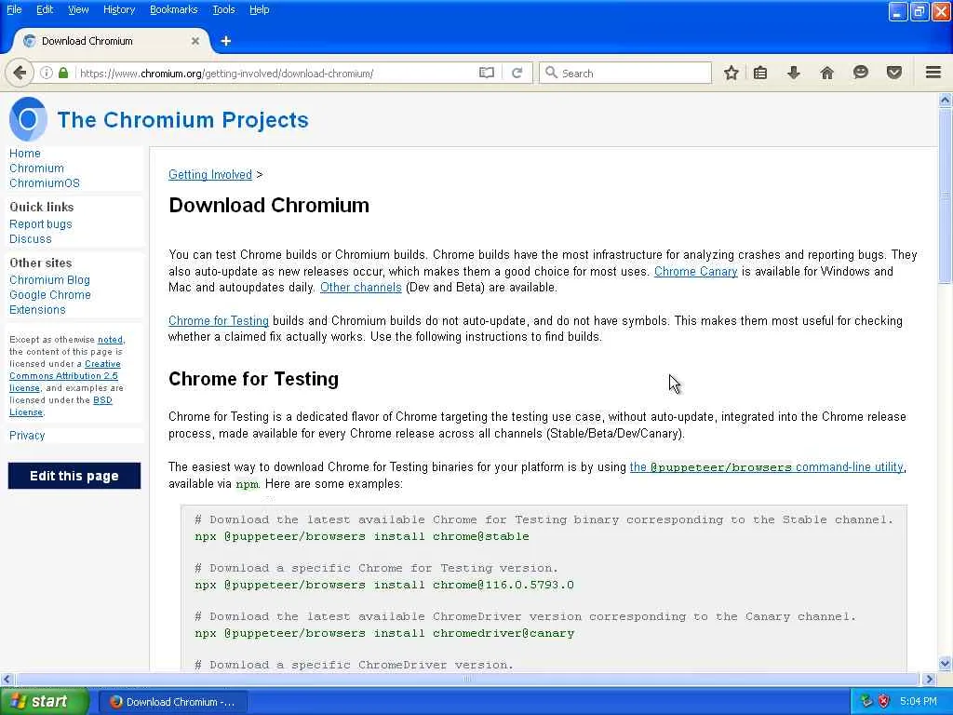Image resolution: width=953 pixels, height=715 pixels.
Task: Click the URL address field
Action: (276, 74)
